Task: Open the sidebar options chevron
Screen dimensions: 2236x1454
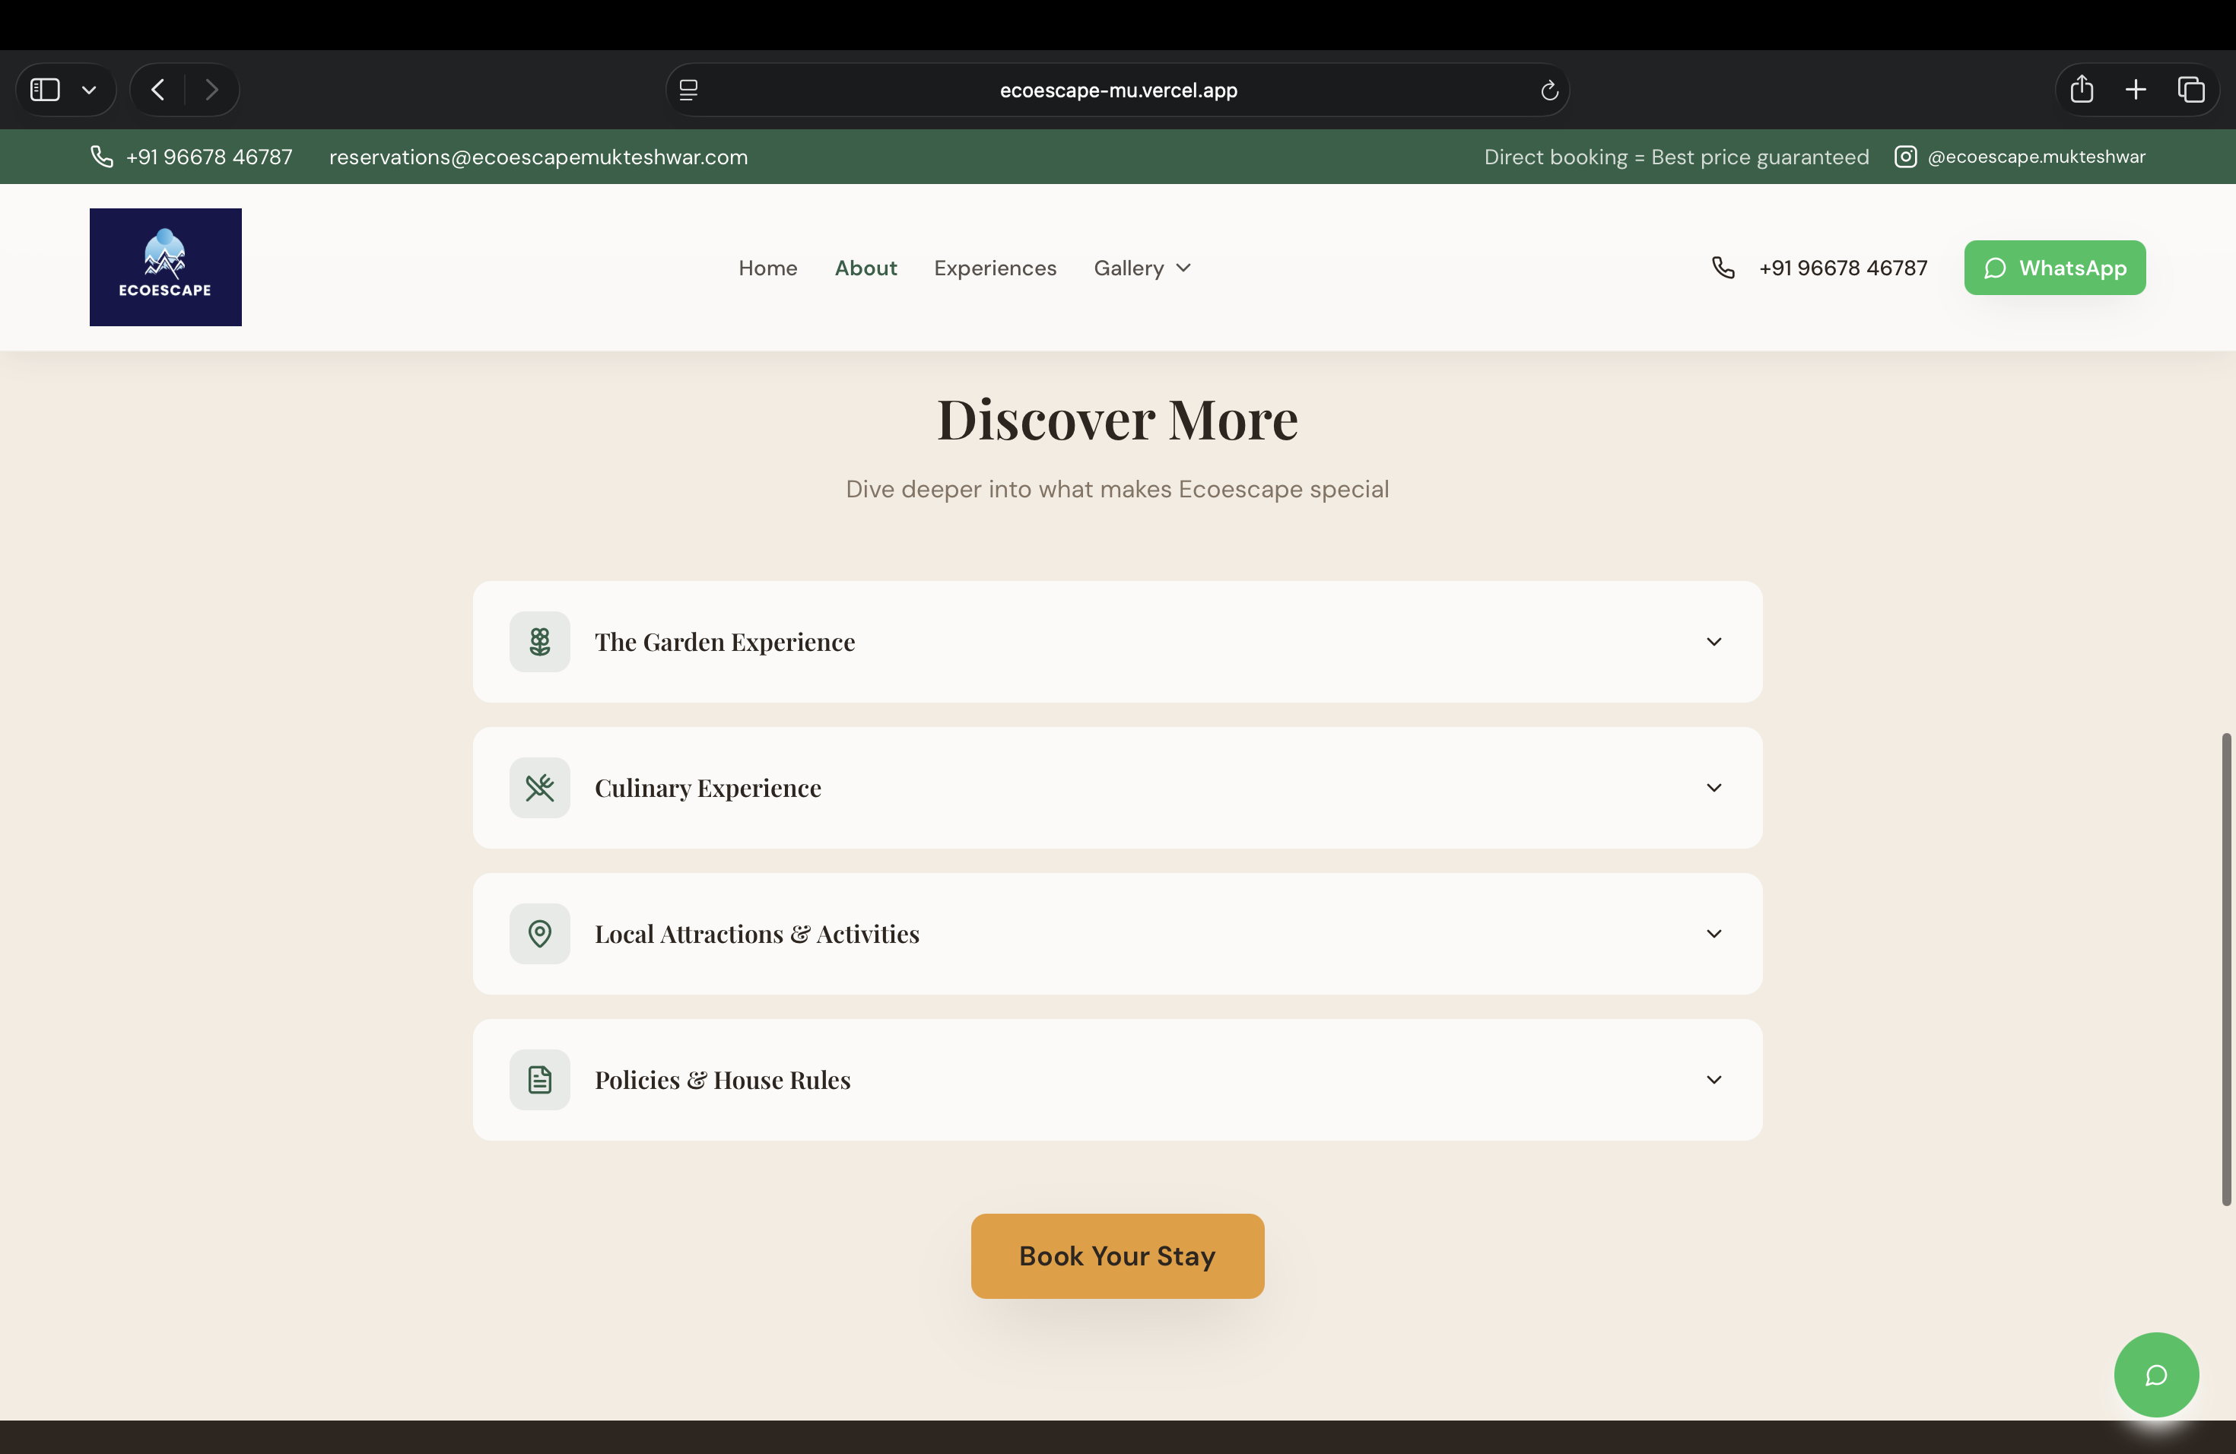Action: point(89,90)
